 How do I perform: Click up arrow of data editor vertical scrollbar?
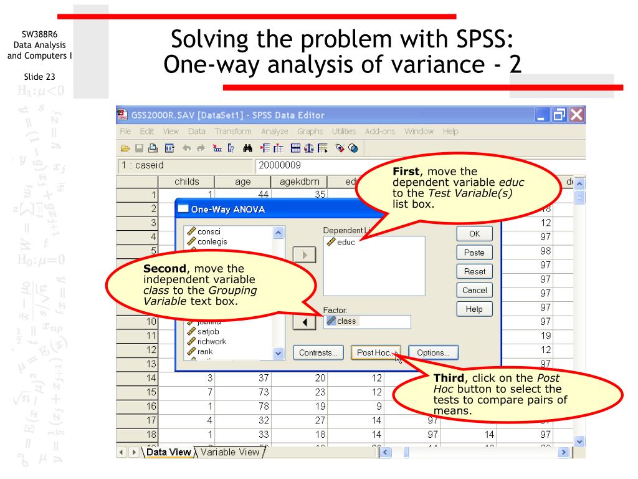[x=579, y=184]
